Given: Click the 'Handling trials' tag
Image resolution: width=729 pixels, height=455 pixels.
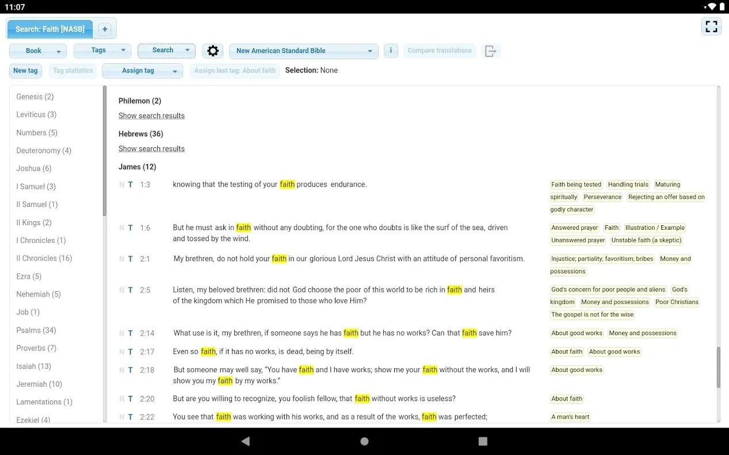Looking at the screenshot, I should [x=628, y=184].
